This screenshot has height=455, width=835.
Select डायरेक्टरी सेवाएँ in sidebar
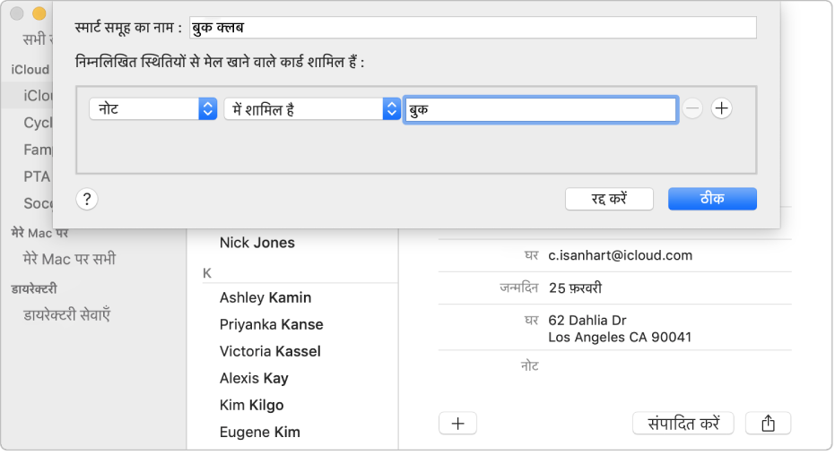point(66,315)
